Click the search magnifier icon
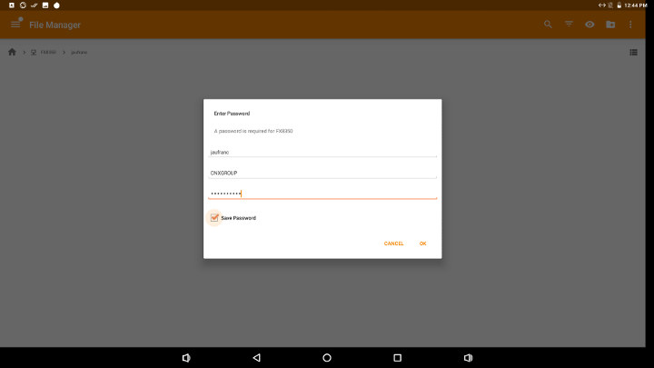This screenshot has height=368, width=654. pyautogui.click(x=548, y=25)
